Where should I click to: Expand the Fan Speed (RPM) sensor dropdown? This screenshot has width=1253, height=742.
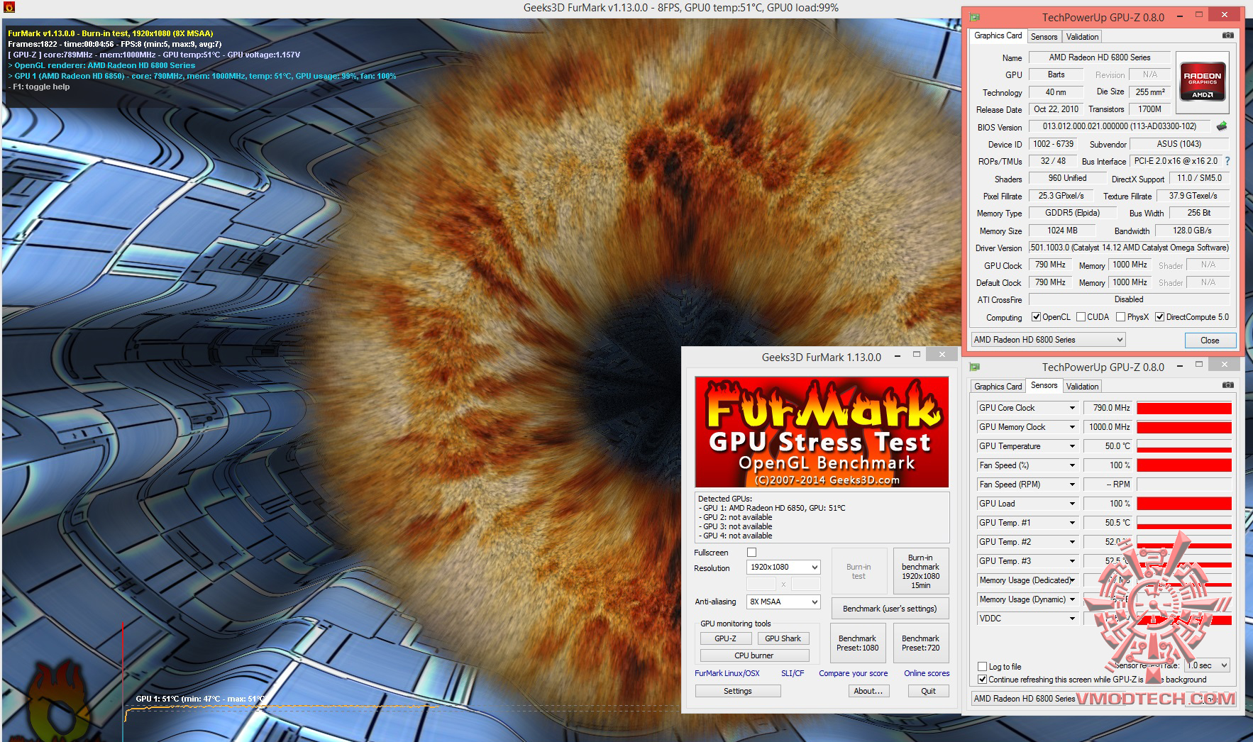(x=1072, y=484)
